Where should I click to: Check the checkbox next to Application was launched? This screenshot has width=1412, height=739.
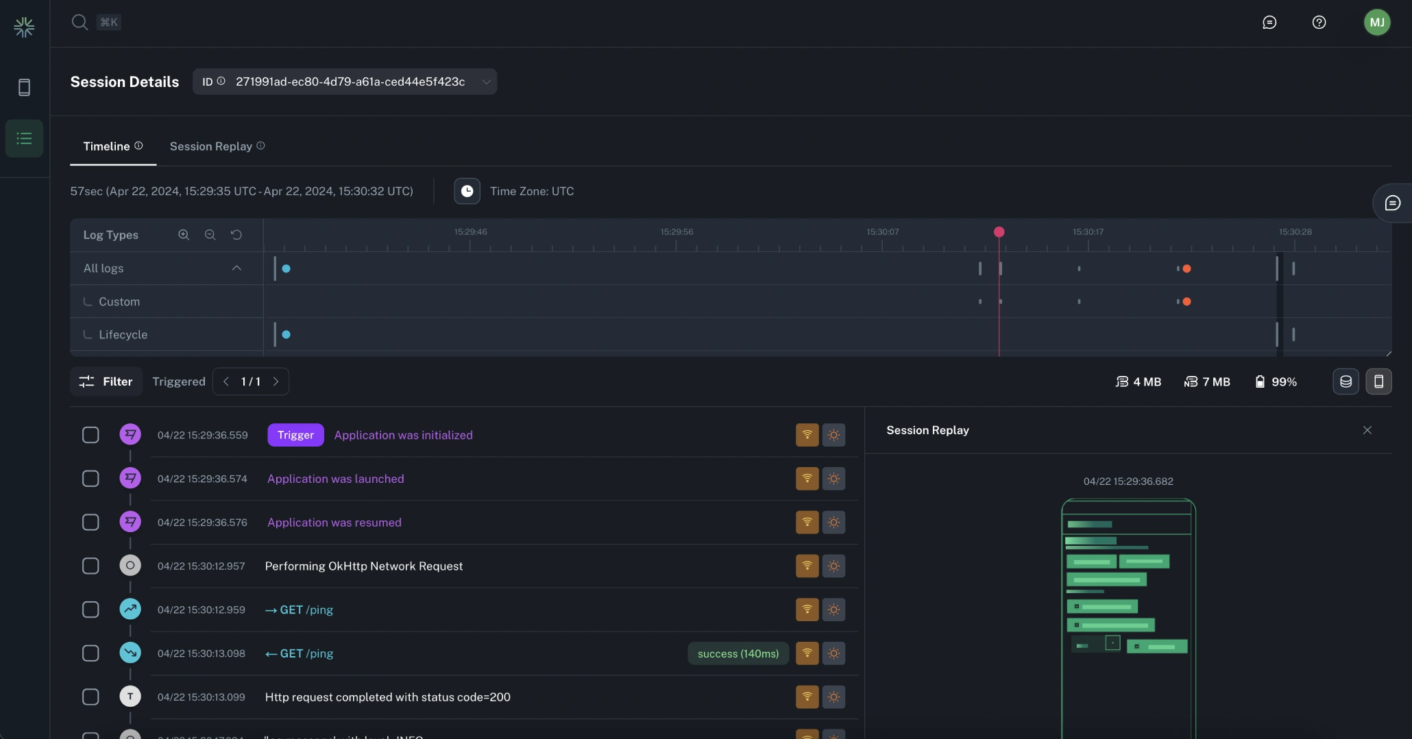tap(90, 479)
